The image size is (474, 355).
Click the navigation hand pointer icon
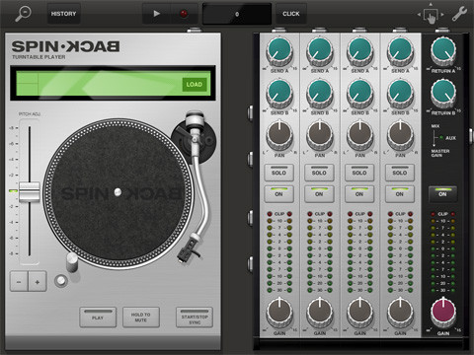431,15
